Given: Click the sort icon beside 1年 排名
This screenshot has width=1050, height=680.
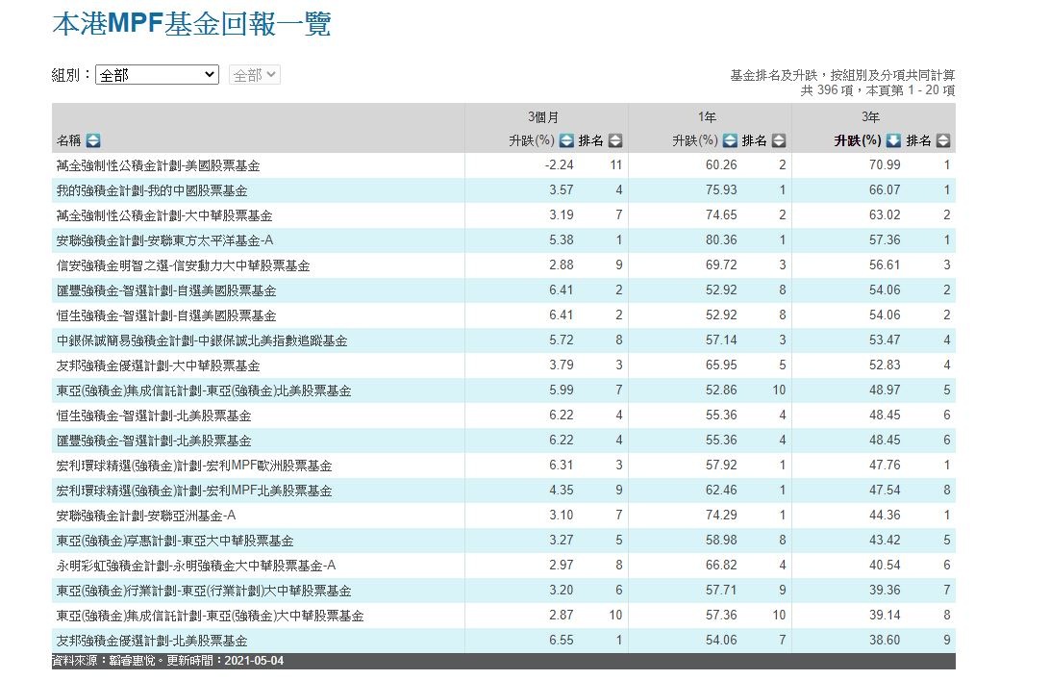Looking at the screenshot, I should click(778, 140).
